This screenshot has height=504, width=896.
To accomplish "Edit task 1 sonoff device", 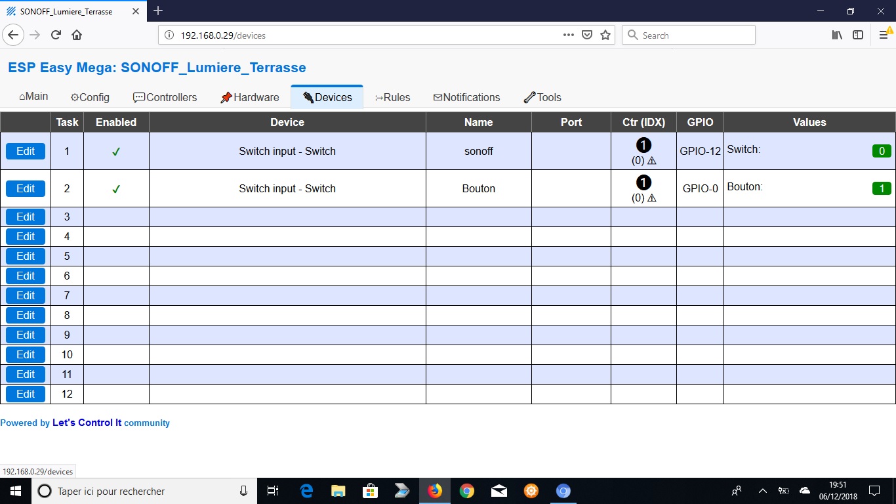I will pyautogui.click(x=26, y=151).
